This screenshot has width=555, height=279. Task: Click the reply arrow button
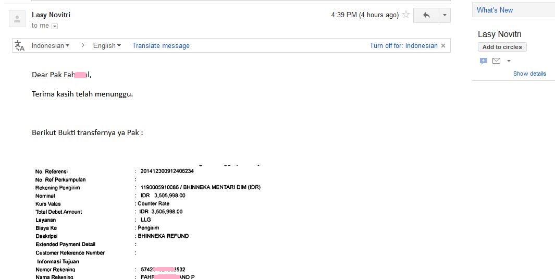coord(426,15)
